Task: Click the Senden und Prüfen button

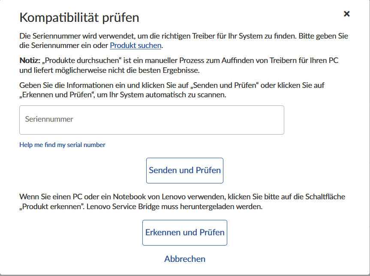Action: 185,171
